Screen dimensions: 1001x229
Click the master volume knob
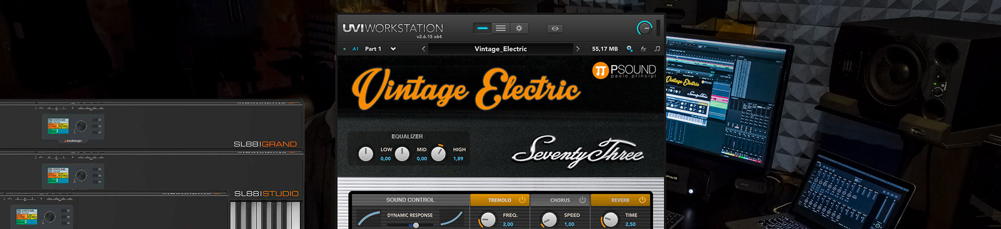coord(644,28)
